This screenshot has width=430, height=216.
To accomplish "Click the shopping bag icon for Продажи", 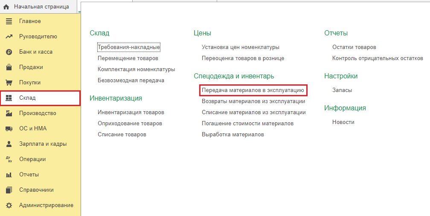I will [9, 67].
